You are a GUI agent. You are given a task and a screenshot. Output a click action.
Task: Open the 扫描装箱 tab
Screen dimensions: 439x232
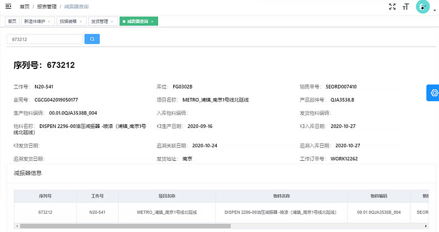(68, 21)
